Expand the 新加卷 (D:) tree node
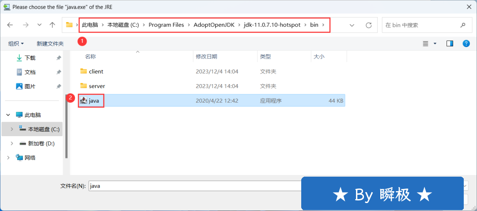Screen dimensions: 477x211 pos(12,144)
